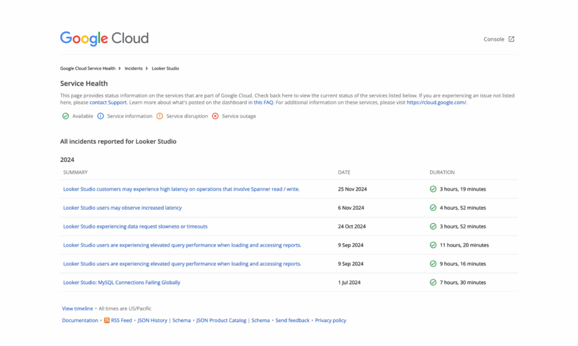Image resolution: width=578 pixels, height=346 pixels.
Task: Go to Google Cloud Service Health breadcrumb
Action: 87,68
